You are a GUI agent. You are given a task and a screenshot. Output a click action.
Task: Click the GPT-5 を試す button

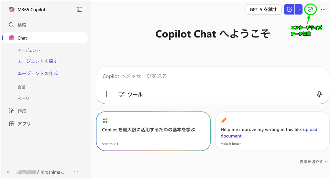pos(263,10)
